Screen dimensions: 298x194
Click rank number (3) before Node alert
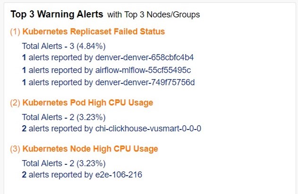(x=15, y=149)
